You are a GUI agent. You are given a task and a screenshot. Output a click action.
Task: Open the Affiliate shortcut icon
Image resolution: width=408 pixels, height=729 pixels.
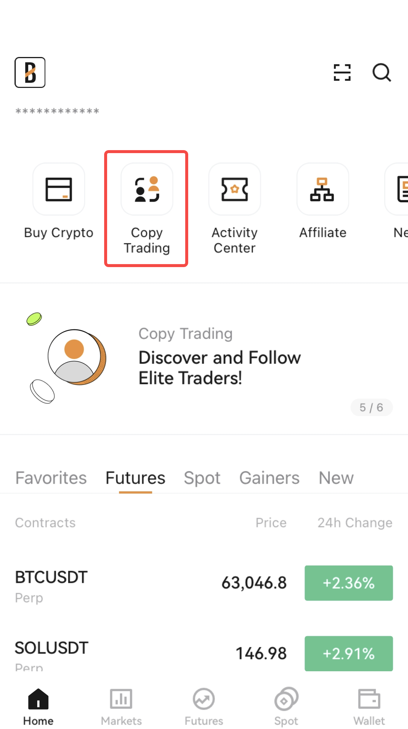pyautogui.click(x=322, y=189)
